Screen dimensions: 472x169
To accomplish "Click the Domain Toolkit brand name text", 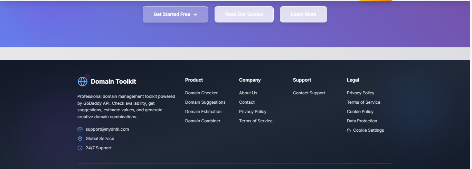I will click(x=113, y=82).
